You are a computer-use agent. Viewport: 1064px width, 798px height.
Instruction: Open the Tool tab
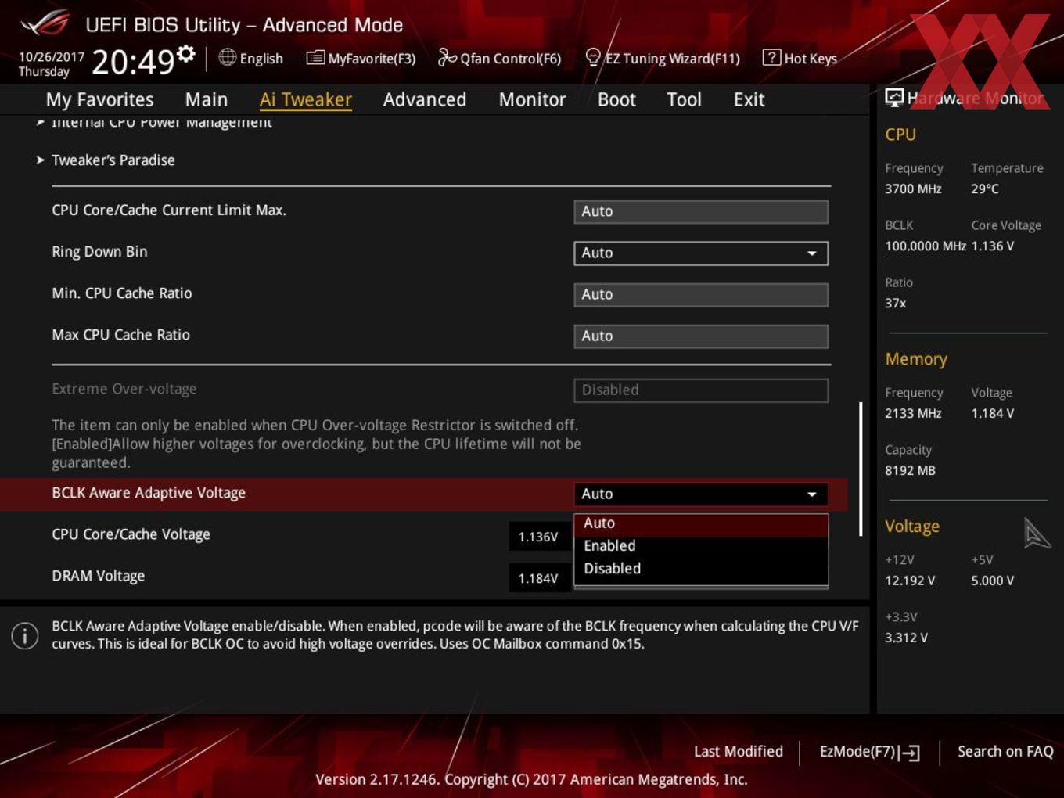click(x=685, y=99)
